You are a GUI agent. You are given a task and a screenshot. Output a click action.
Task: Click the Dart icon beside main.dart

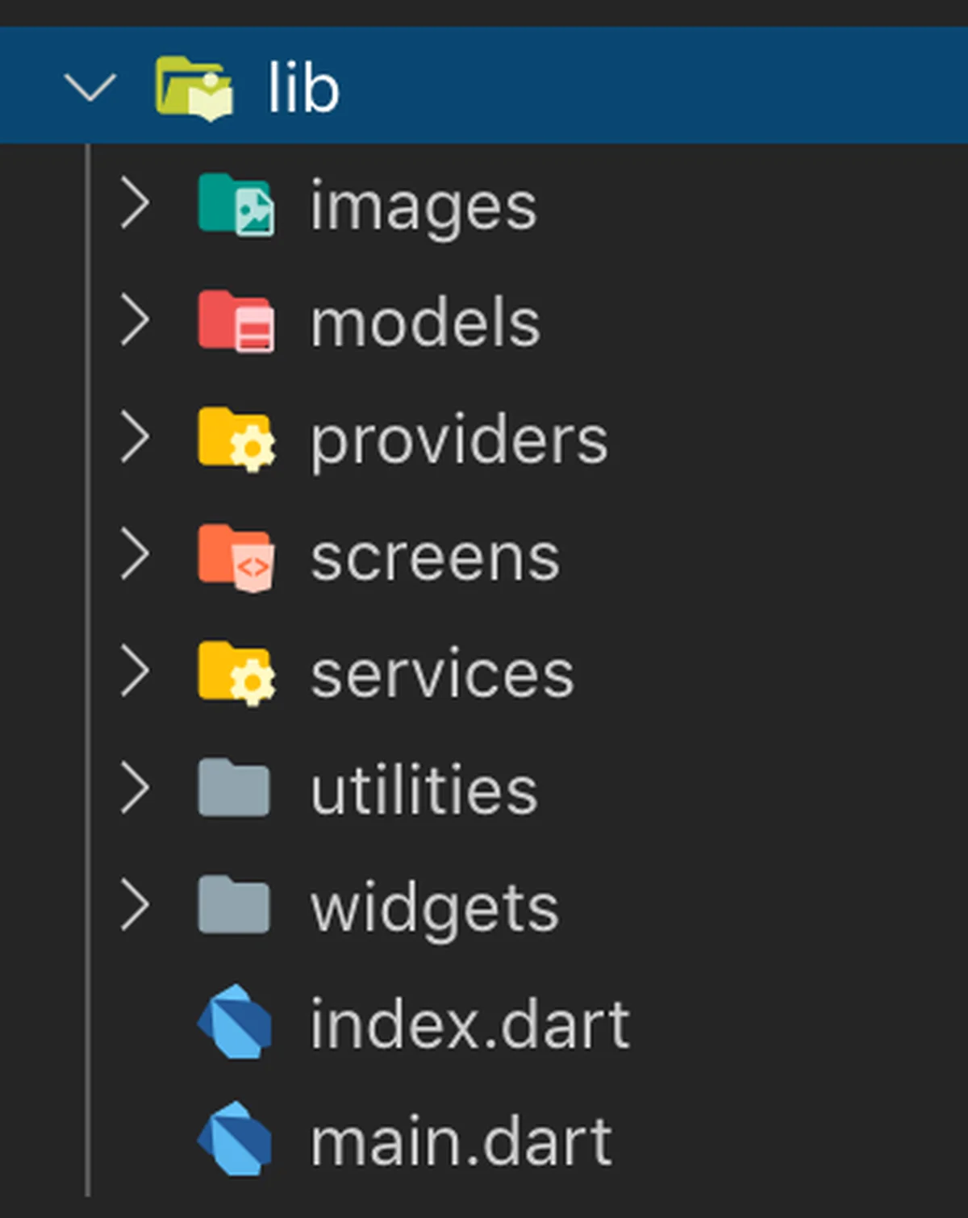tap(235, 1138)
